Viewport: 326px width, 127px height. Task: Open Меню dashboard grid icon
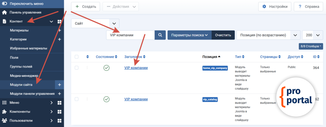[60, 103]
